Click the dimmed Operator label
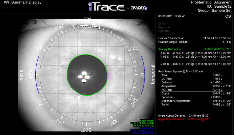This screenshot has width=234, height=135. pyautogui.click(x=164, y=31)
